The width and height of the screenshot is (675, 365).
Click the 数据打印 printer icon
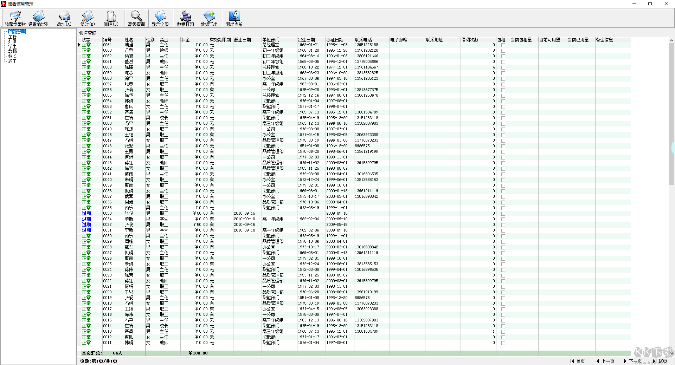tap(185, 18)
